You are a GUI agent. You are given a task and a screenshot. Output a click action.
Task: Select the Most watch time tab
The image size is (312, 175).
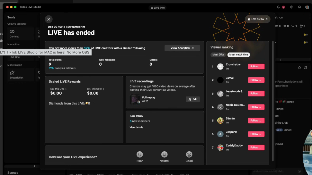click(x=238, y=54)
